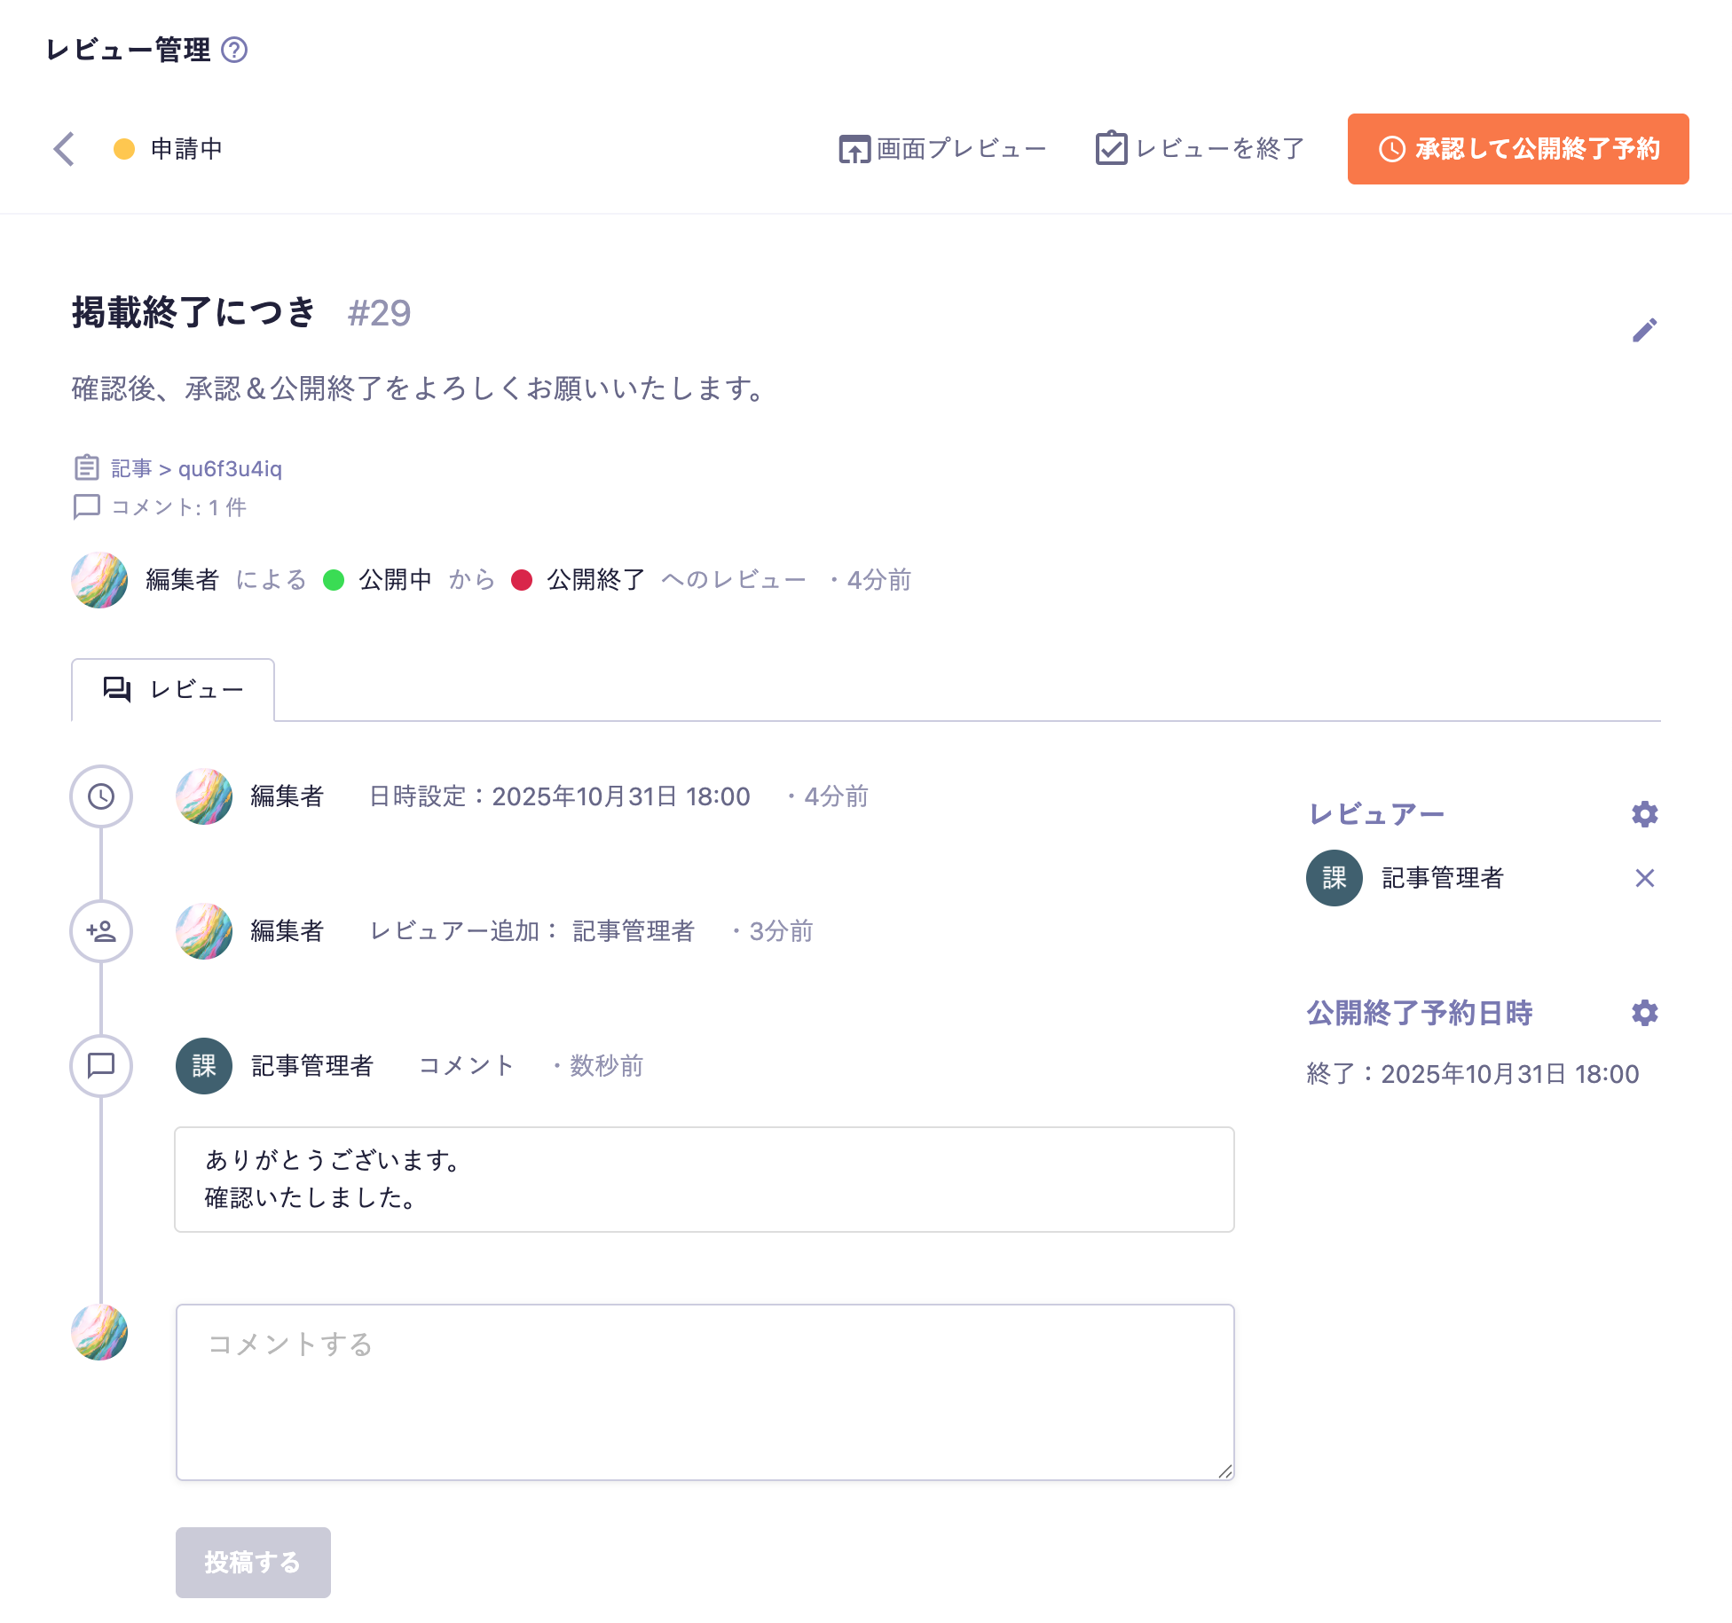Edit the review title with the pencil icon
Screen dimensions: 1732x1623
tap(1646, 329)
